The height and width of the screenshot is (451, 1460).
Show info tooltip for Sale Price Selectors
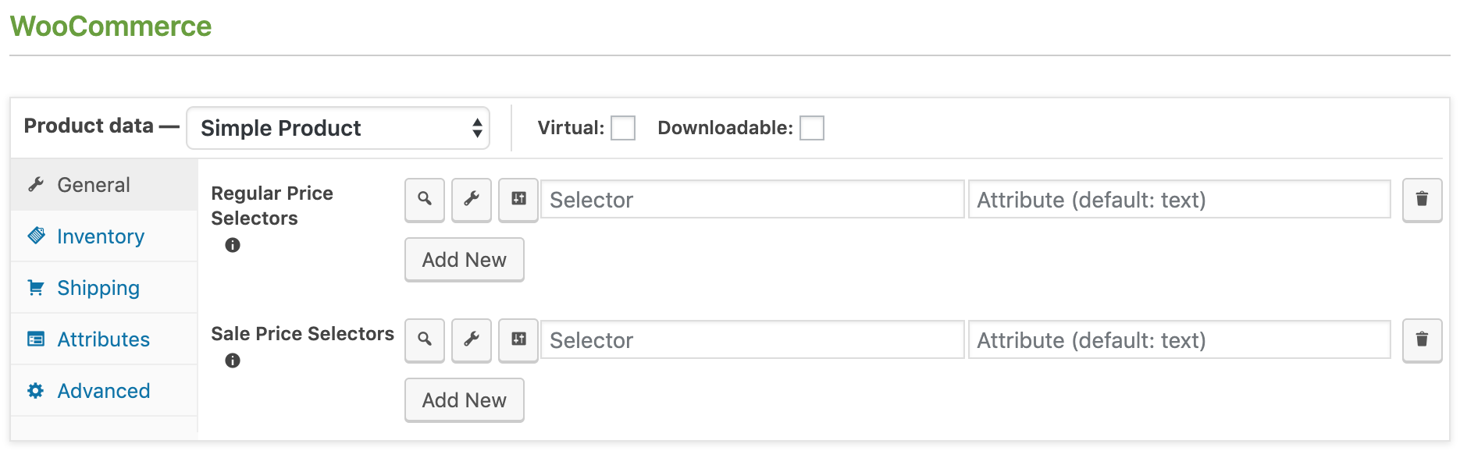point(233,360)
